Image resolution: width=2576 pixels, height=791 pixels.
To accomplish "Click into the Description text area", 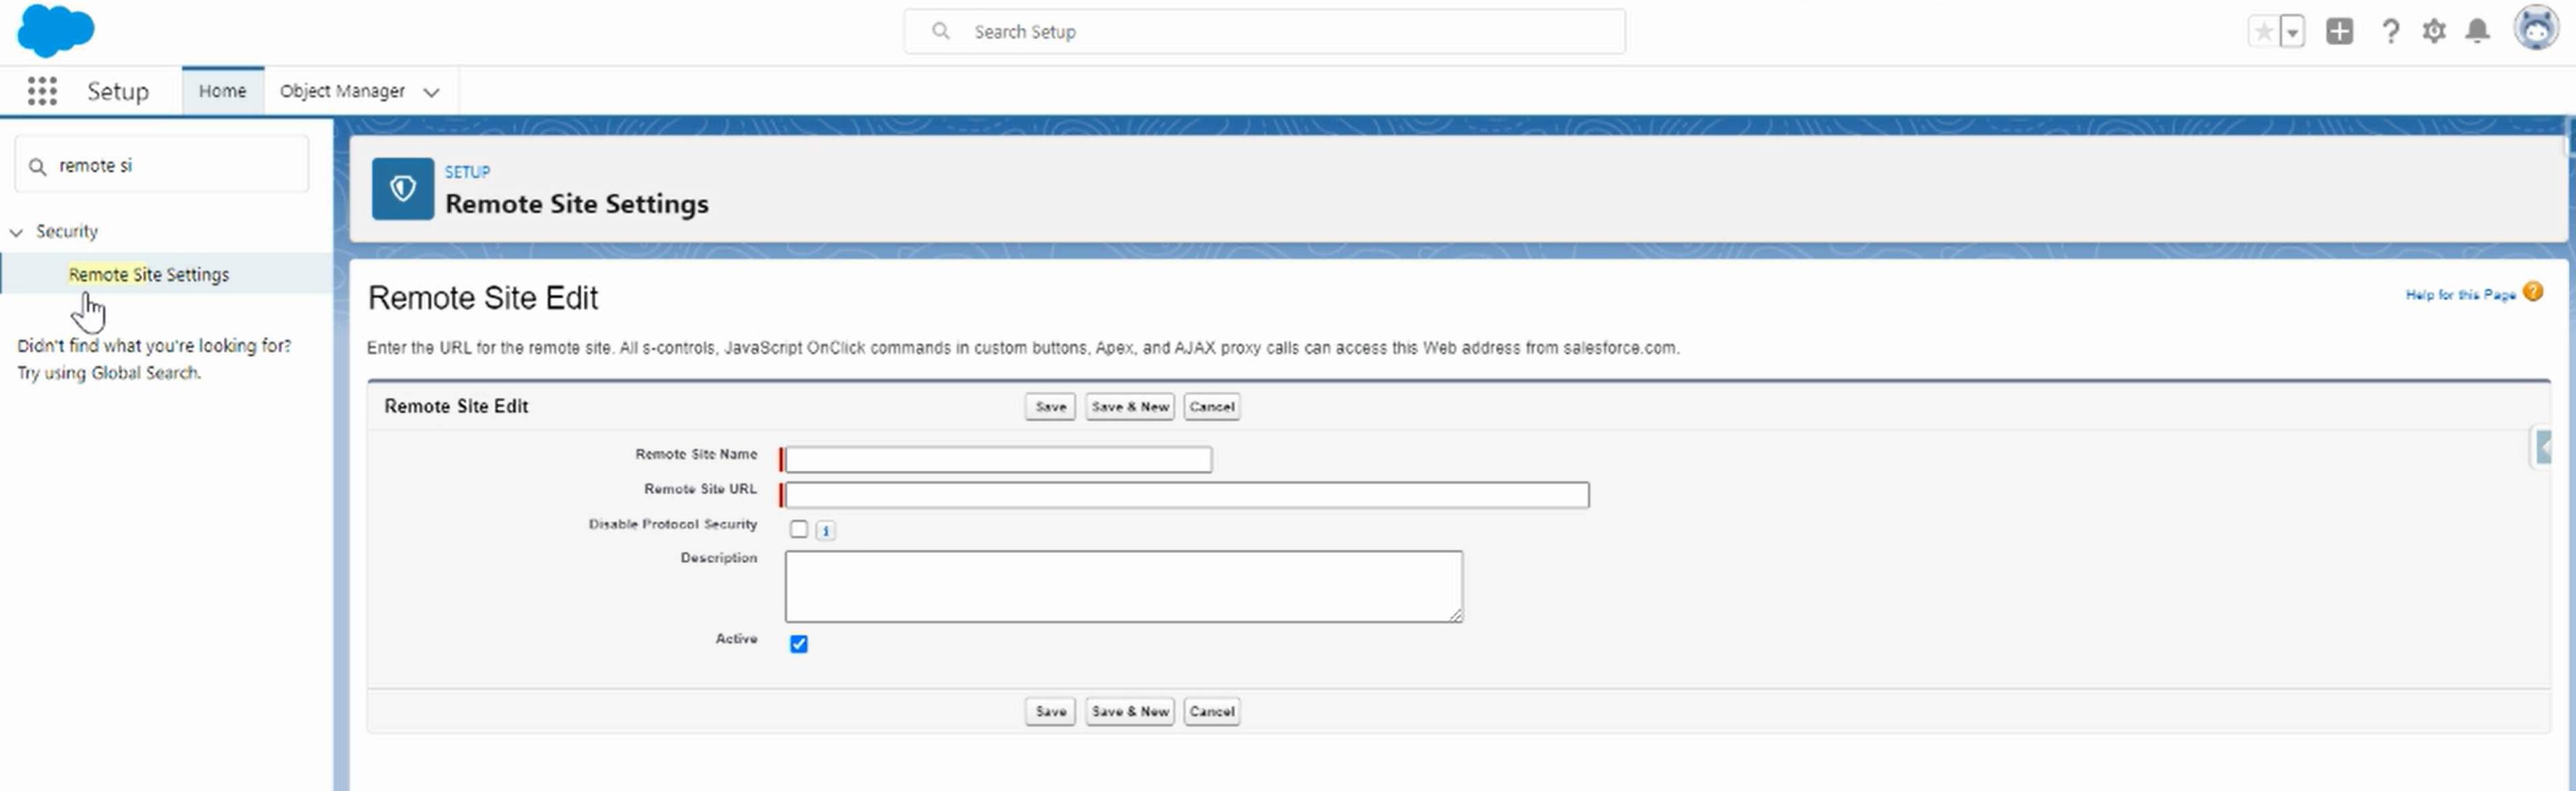I will pyautogui.click(x=1124, y=587).
